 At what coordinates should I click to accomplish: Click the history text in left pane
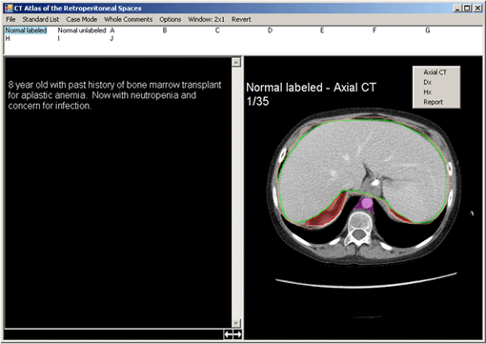pyautogui.click(x=114, y=95)
